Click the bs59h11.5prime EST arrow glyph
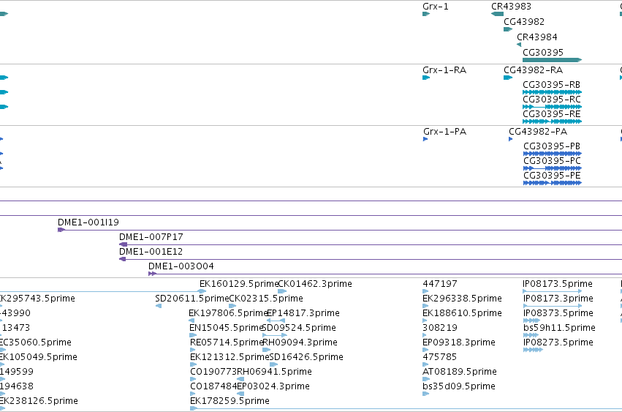Image resolution: width=622 pixels, height=412 pixels. (531, 335)
